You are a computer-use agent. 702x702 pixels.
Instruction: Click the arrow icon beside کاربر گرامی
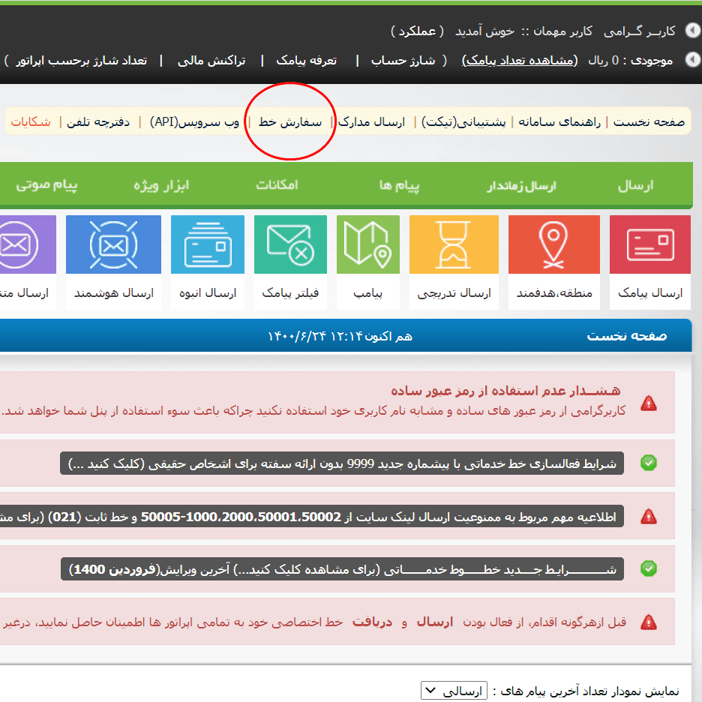point(692,31)
